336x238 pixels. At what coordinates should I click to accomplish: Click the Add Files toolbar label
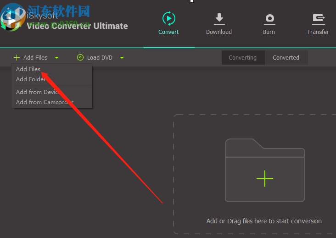pyautogui.click(x=35, y=58)
